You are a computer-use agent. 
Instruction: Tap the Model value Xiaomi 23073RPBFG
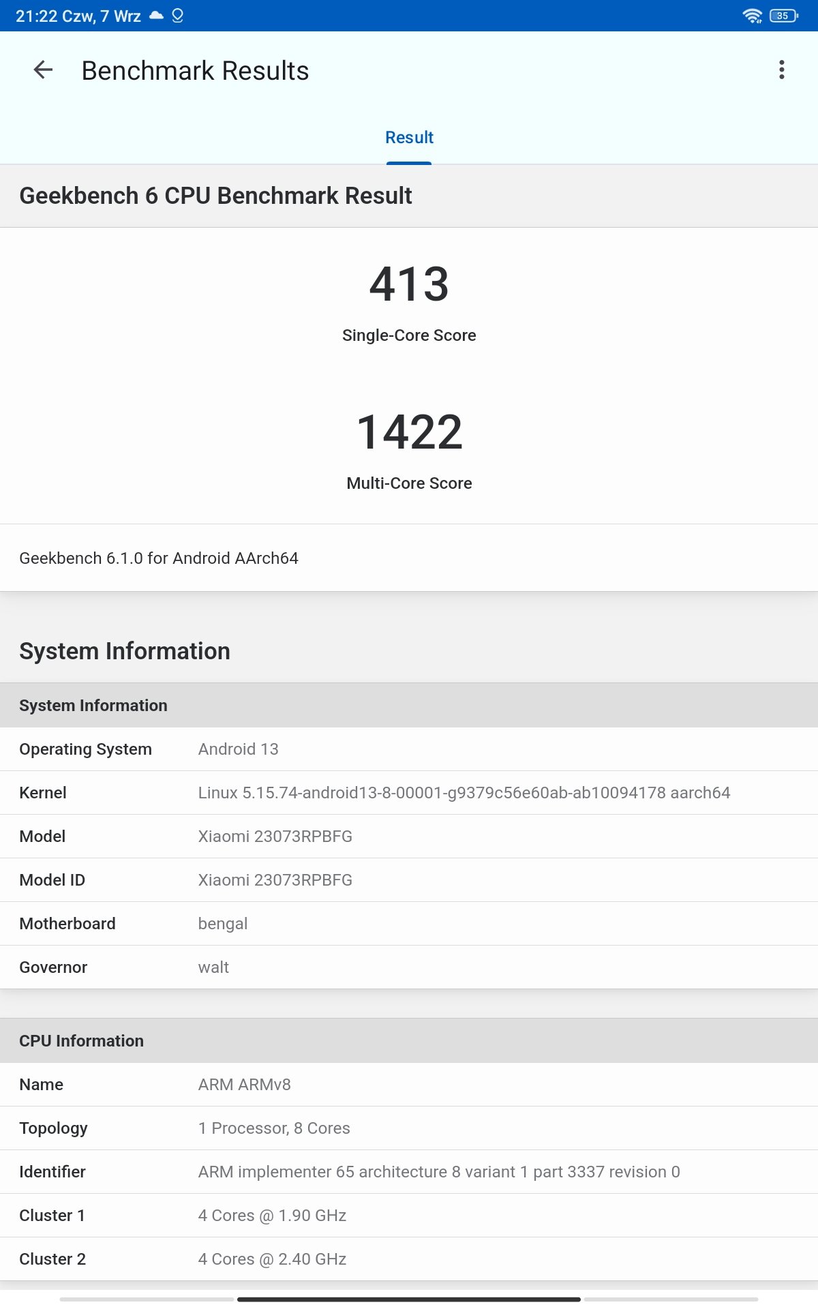coord(275,837)
